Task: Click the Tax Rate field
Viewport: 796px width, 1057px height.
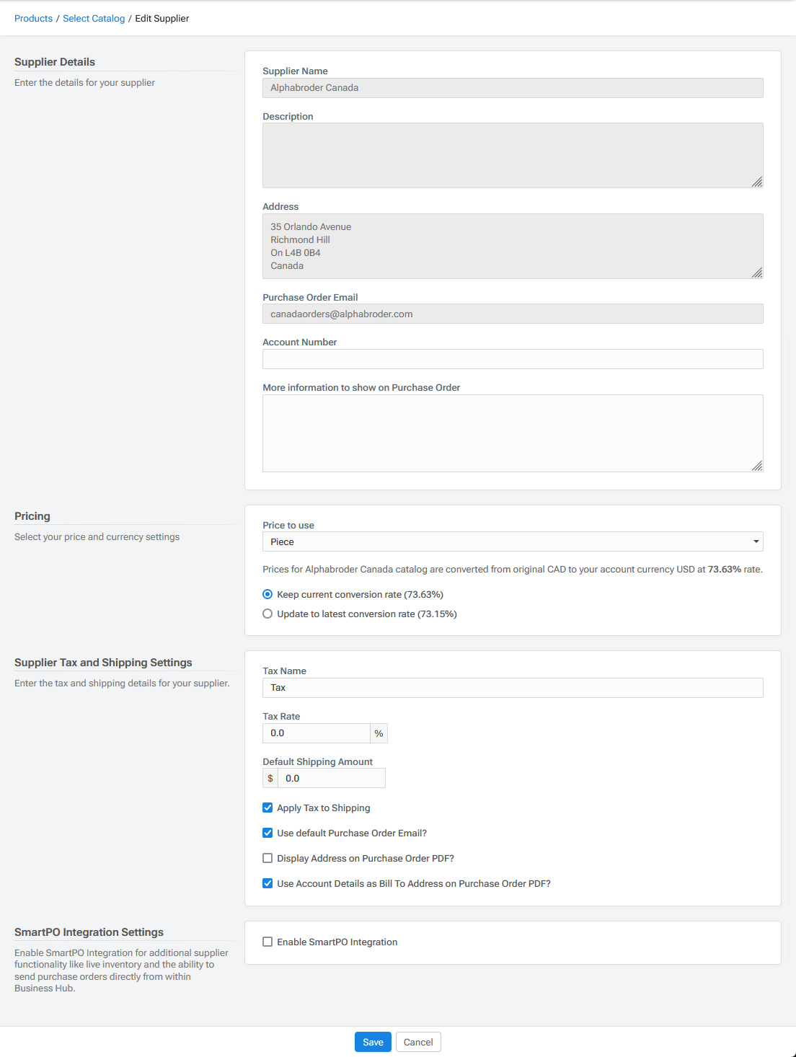Action: tap(316, 733)
